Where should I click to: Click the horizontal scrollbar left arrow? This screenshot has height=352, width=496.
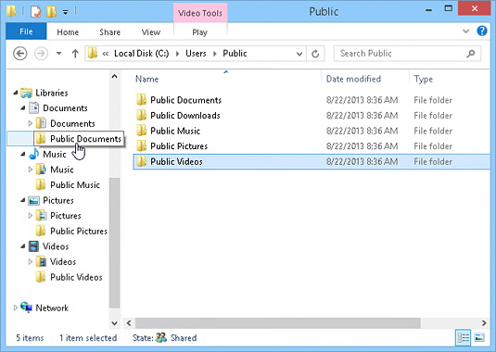(x=129, y=323)
